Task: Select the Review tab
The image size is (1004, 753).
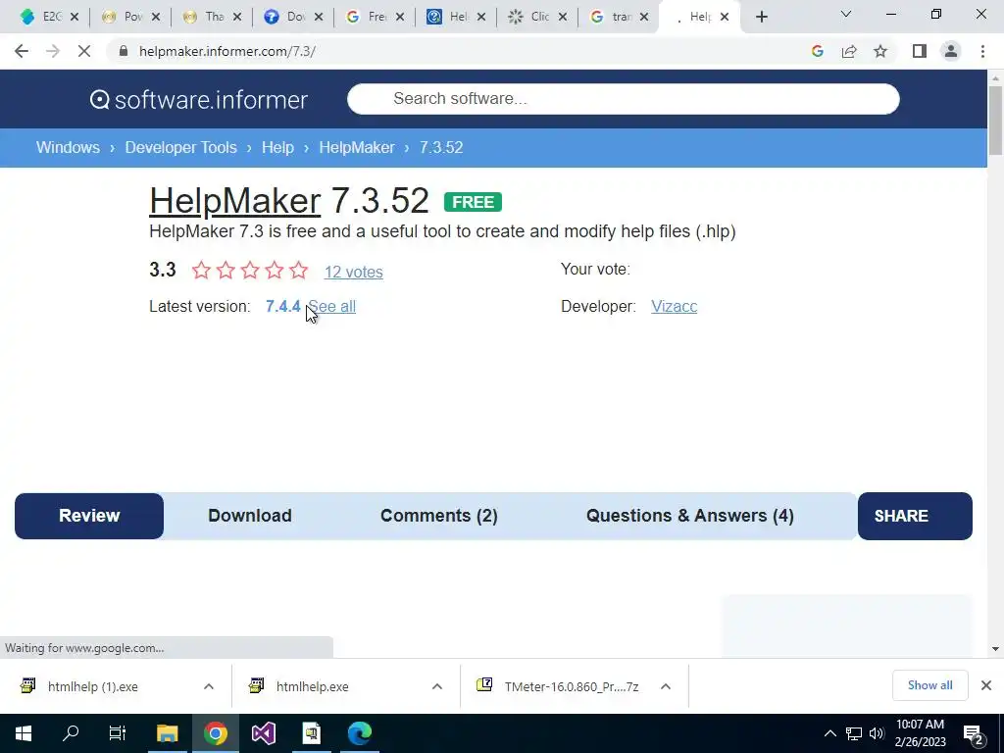Action: tap(89, 516)
